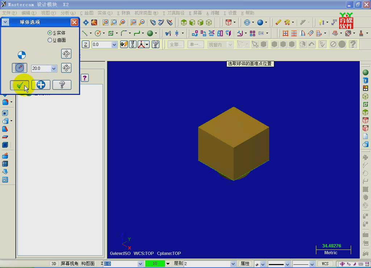
Task: Open the green sphere primitives dropdown
Action: [x=156, y=33]
